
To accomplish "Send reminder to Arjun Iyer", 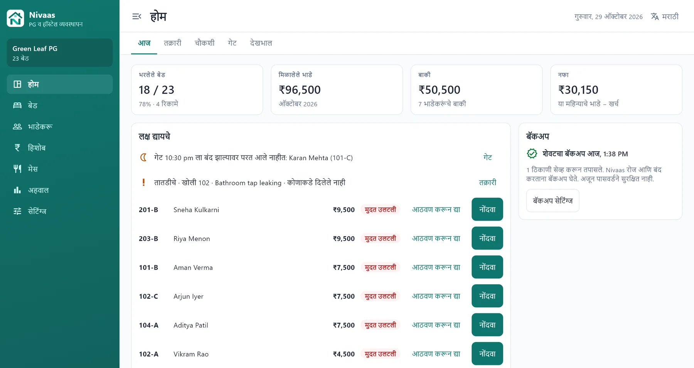I will (436, 296).
